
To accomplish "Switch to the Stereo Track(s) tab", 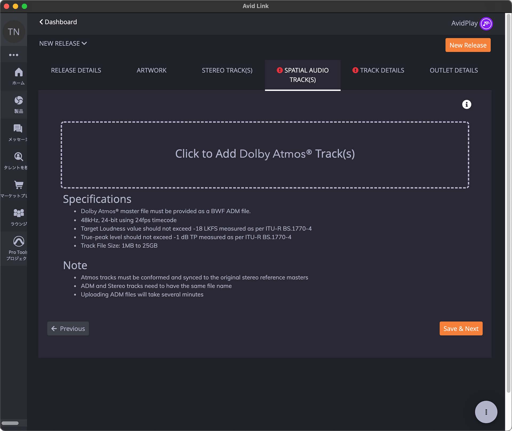I will pyautogui.click(x=227, y=70).
